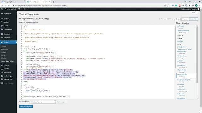Viewport: 202px width, 113px height.
Task: Open the Funktionsname documentation dropdown
Action: pos(43,102)
